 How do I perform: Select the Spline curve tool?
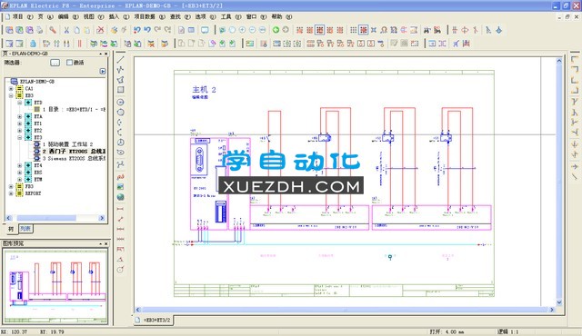(121, 164)
